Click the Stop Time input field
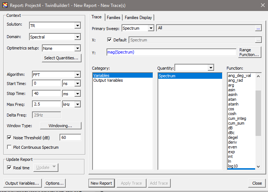The image size is (268, 192). [x=47, y=94]
